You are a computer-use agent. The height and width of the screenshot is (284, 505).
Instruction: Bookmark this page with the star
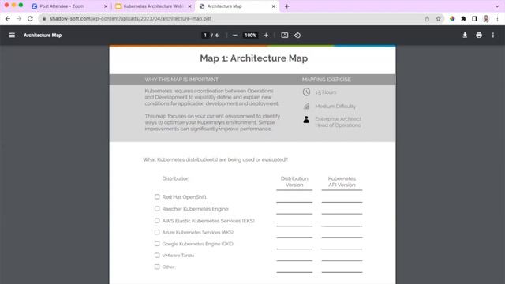click(439, 19)
